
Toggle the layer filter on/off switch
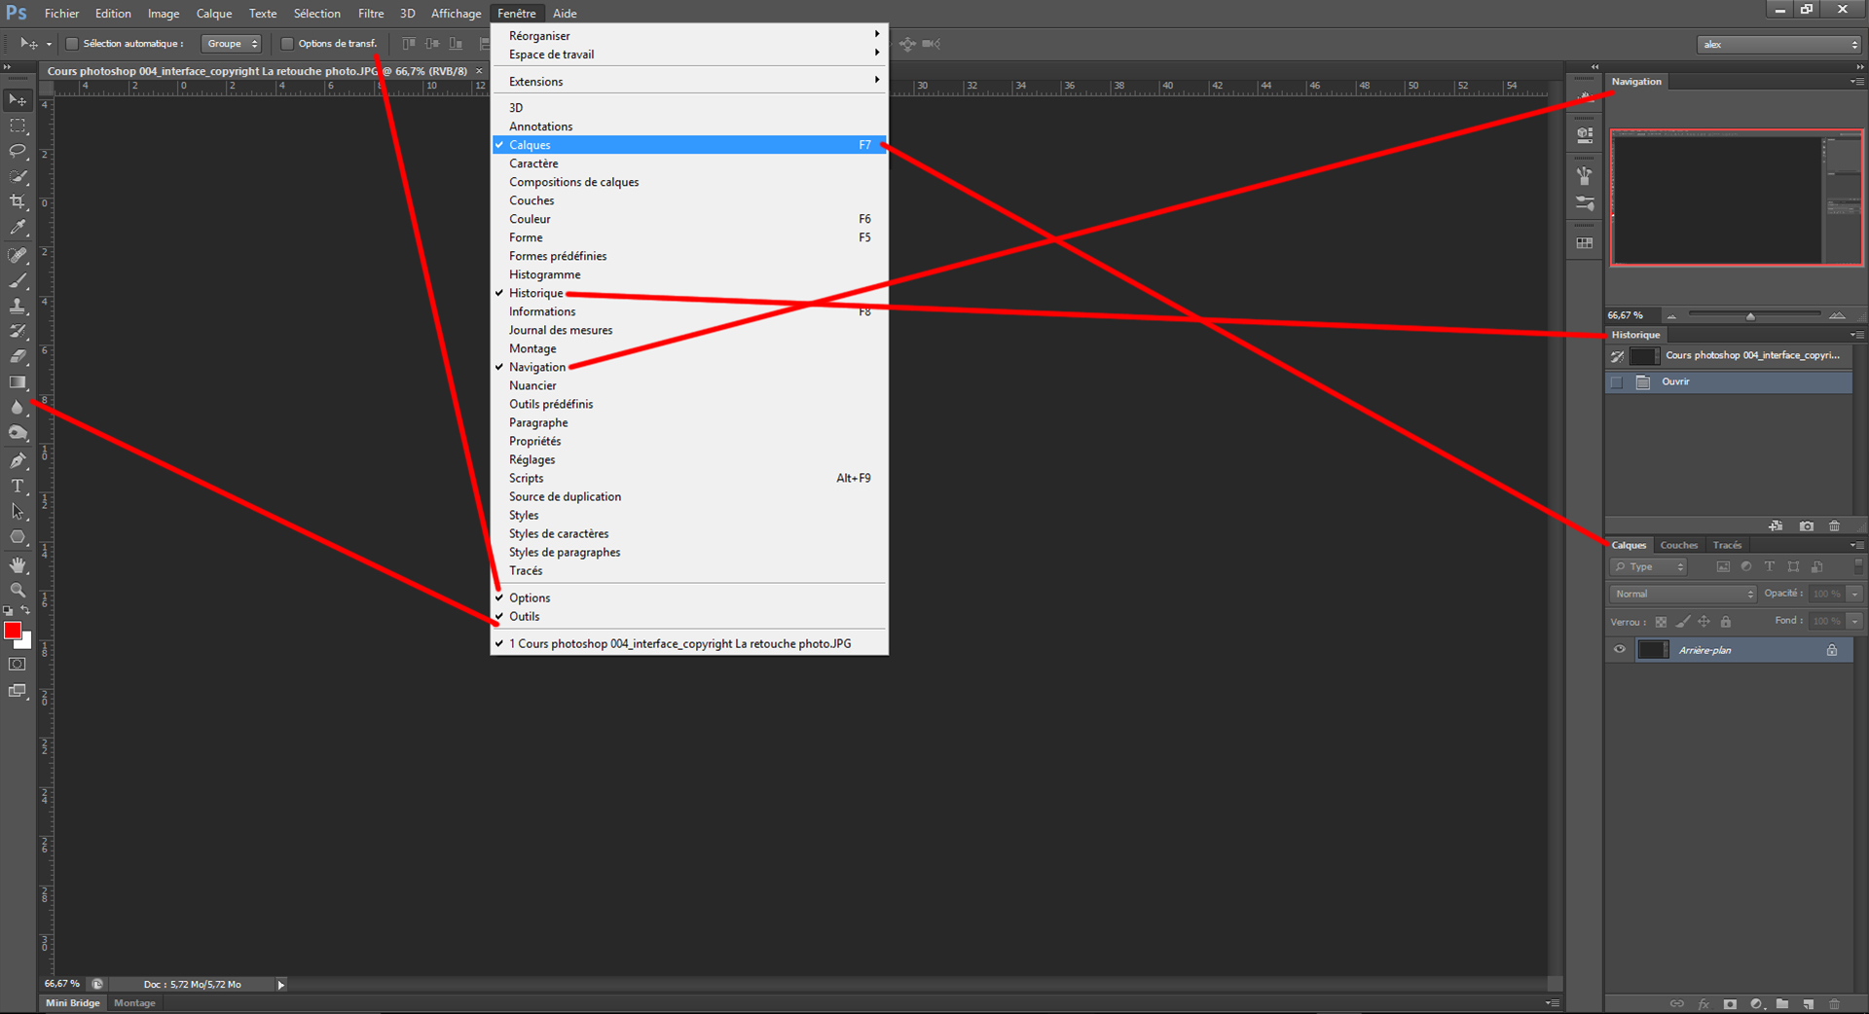(x=1858, y=566)
